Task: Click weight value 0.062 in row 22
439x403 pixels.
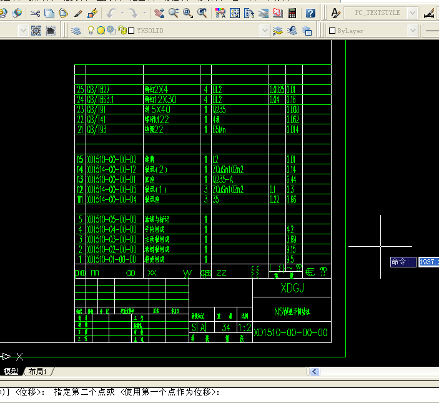Action: click(293, 119)
